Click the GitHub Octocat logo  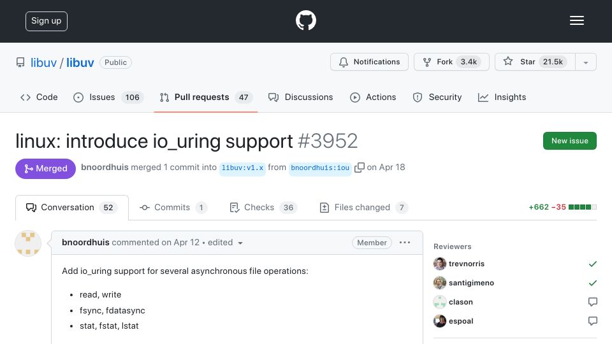(x=305, y=20)
